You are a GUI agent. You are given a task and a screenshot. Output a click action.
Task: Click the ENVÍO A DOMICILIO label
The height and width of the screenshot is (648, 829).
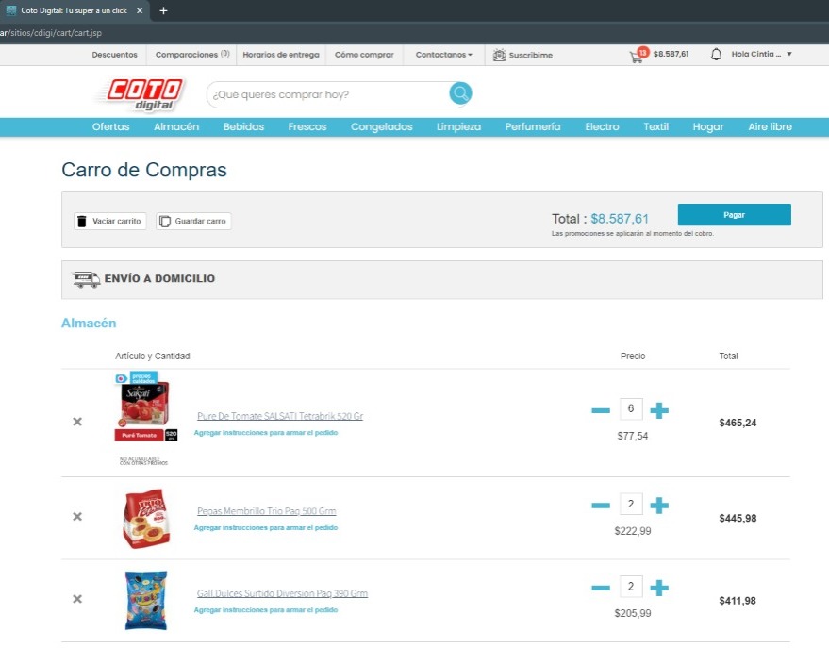[159, 278]
